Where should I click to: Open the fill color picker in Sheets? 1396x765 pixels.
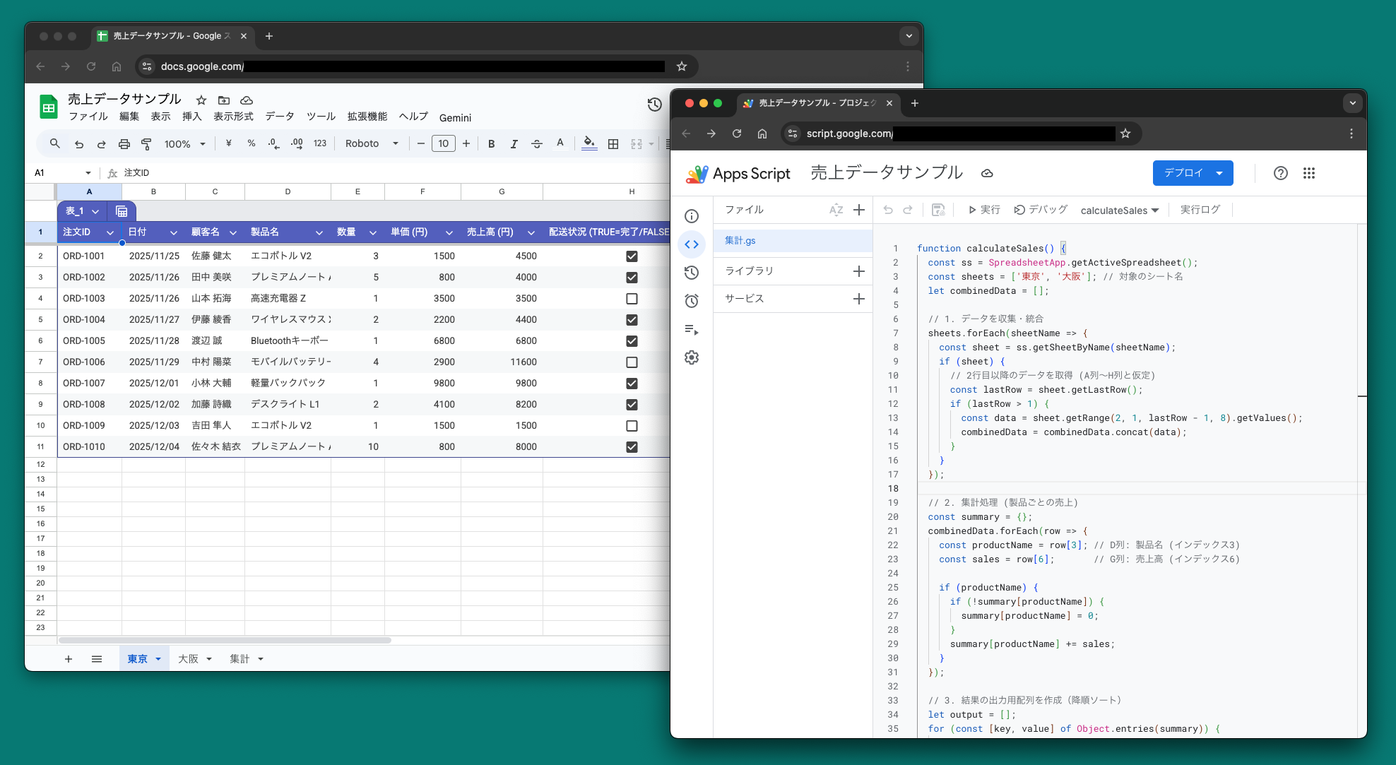coord(588,144)
